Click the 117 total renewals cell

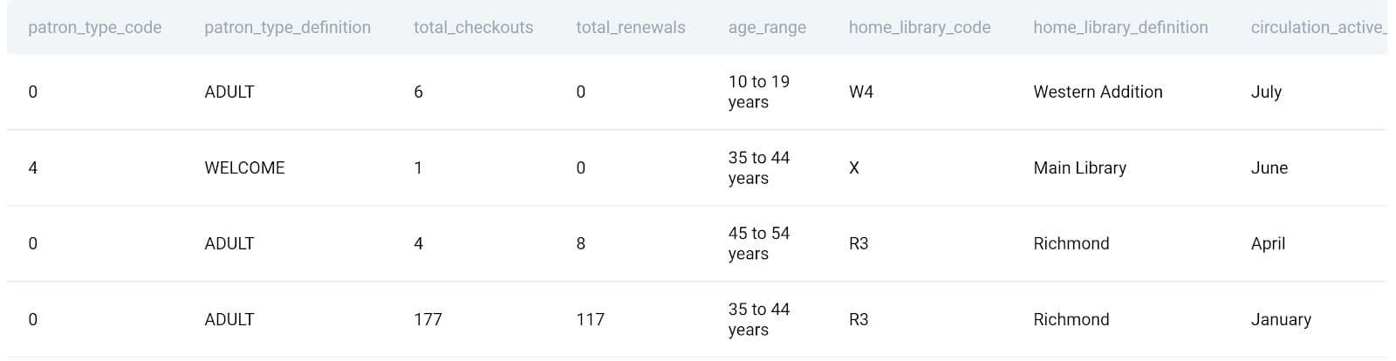click(590, 320)
